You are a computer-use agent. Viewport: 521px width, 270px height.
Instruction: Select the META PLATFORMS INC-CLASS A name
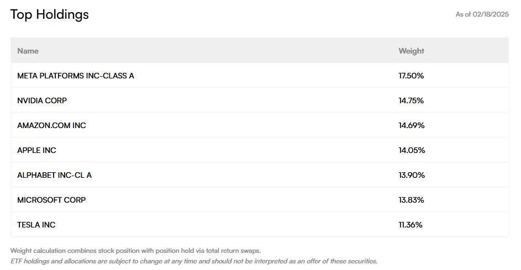(76, 76)
